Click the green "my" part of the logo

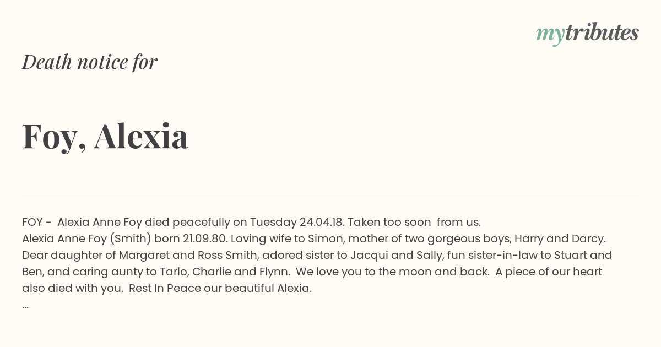click(550, 34)
